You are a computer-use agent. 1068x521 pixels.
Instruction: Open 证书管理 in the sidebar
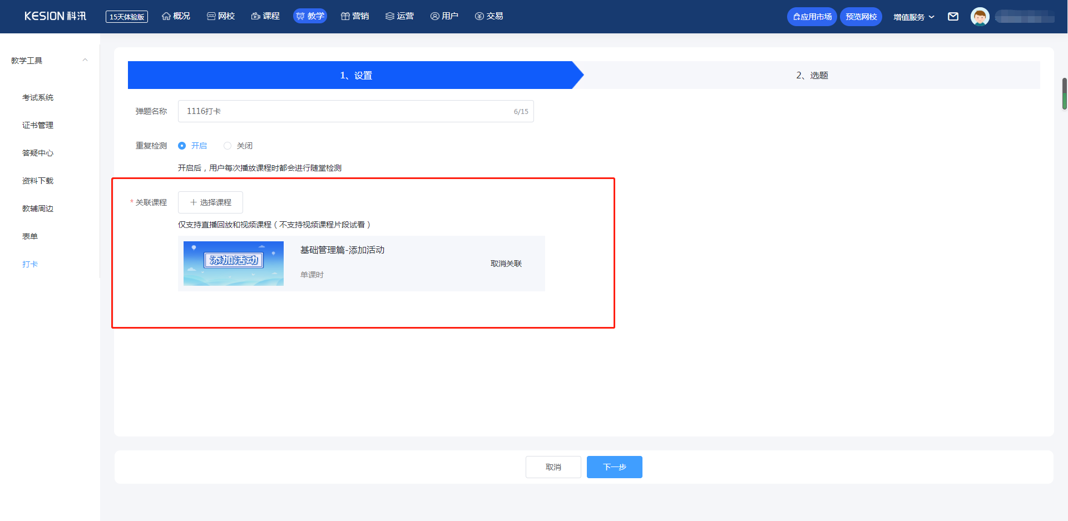[38, 125]
